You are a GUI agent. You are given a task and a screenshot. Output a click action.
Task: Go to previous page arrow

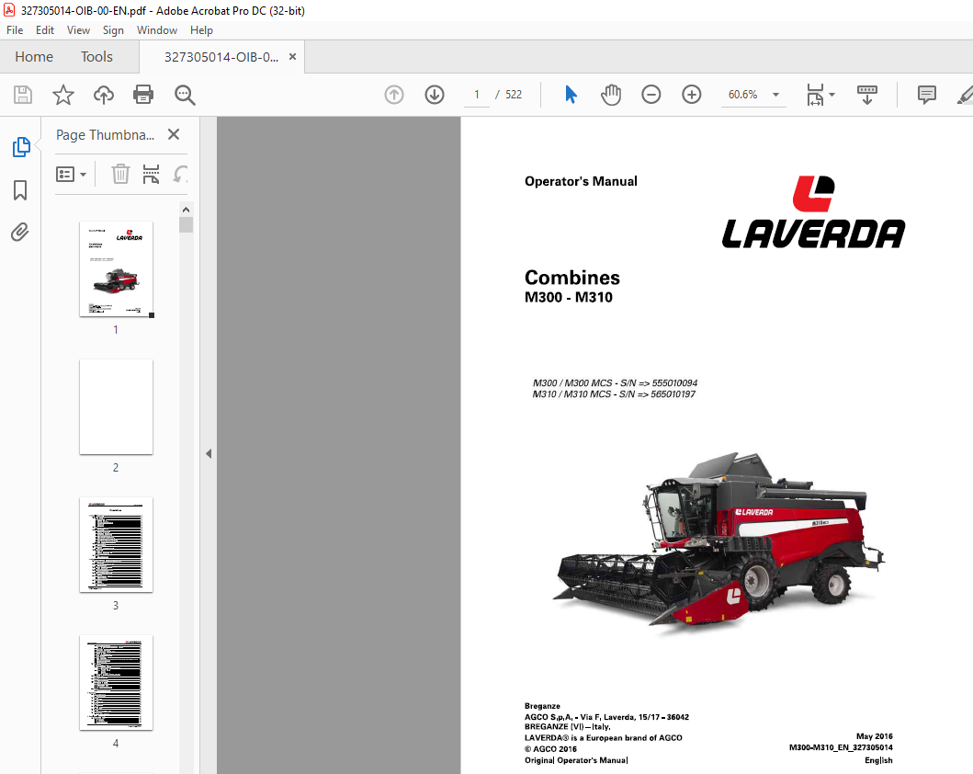(394, 95)
